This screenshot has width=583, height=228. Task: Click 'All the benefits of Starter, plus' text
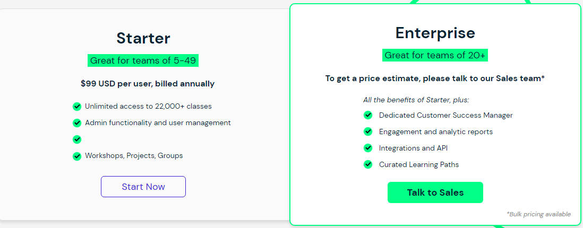(x=416, y=100)
